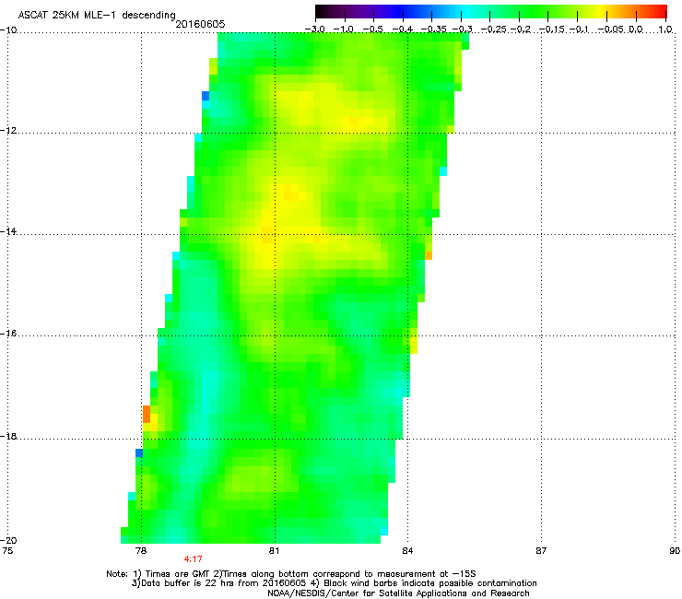Select the -0.35 color bar label
This screenshot has width=682, height=599.
[x=431, y=29]
